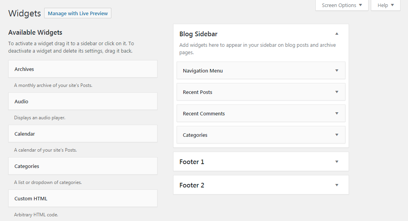Open the Screen Options dropdown
Screen dimensions: 408x221
342,5
